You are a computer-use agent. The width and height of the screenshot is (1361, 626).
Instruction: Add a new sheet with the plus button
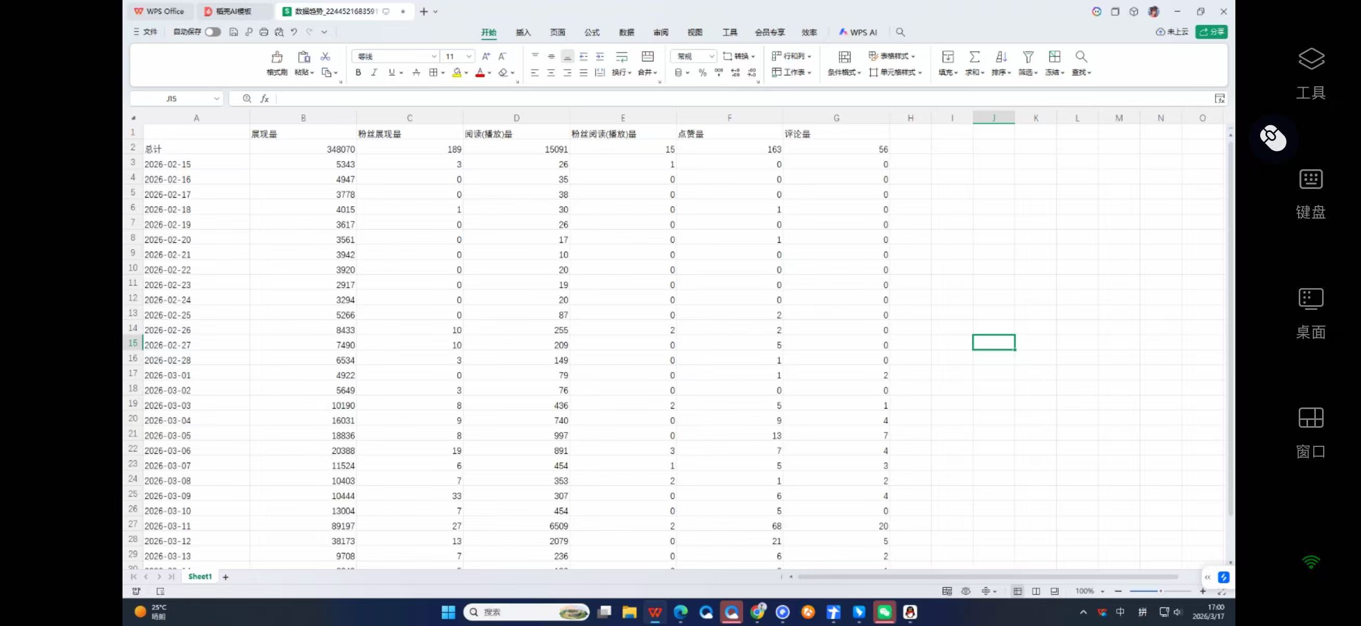click(226, 576)
